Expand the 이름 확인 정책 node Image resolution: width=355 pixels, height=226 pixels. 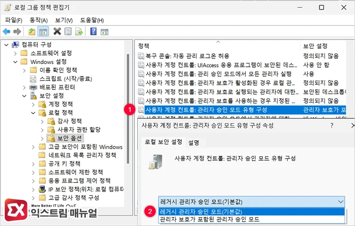[x=24, y=71]
